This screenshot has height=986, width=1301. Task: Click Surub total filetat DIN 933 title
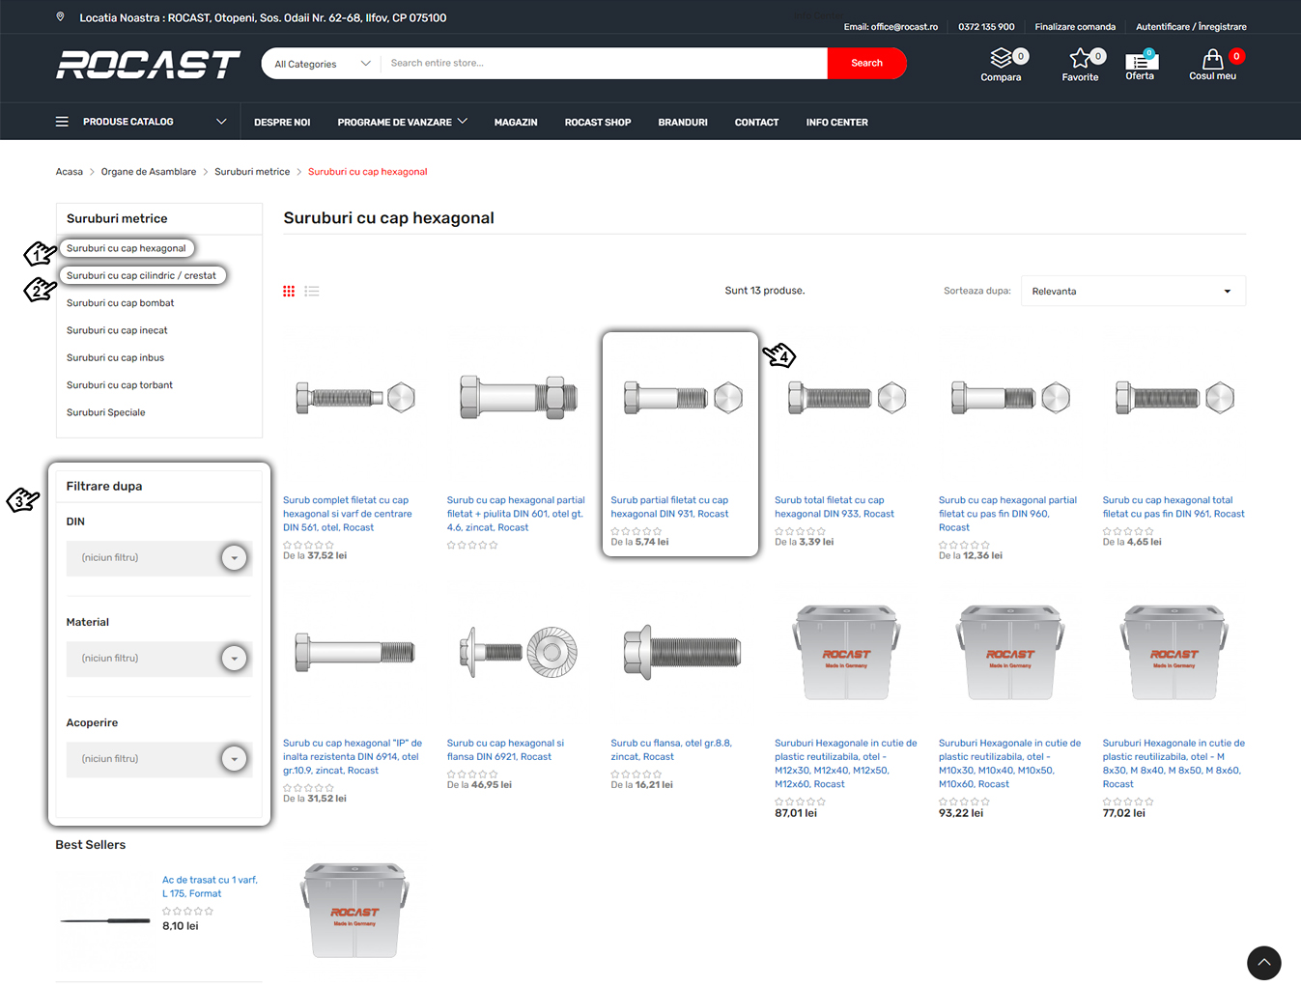tap(834, 507)
